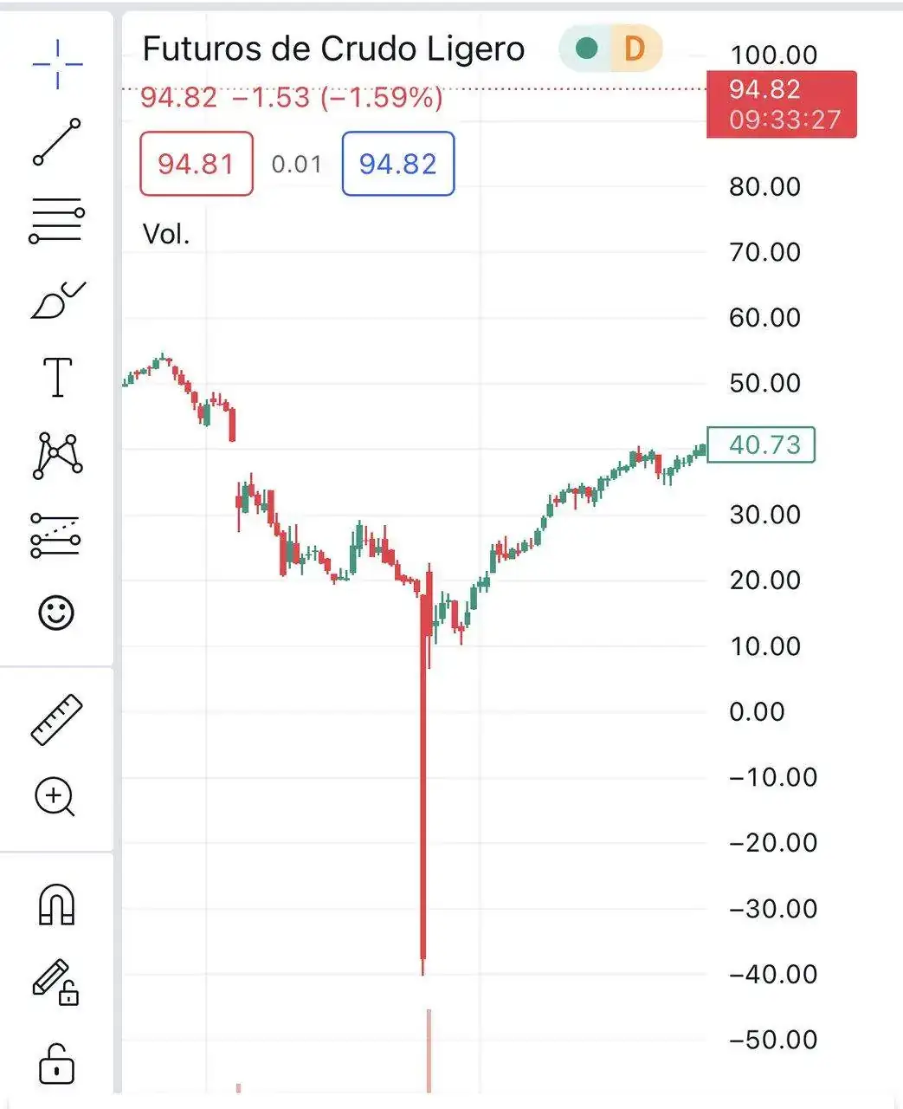
Task: Click the red sell price 94.81
Action: click(x=197, y=164)
